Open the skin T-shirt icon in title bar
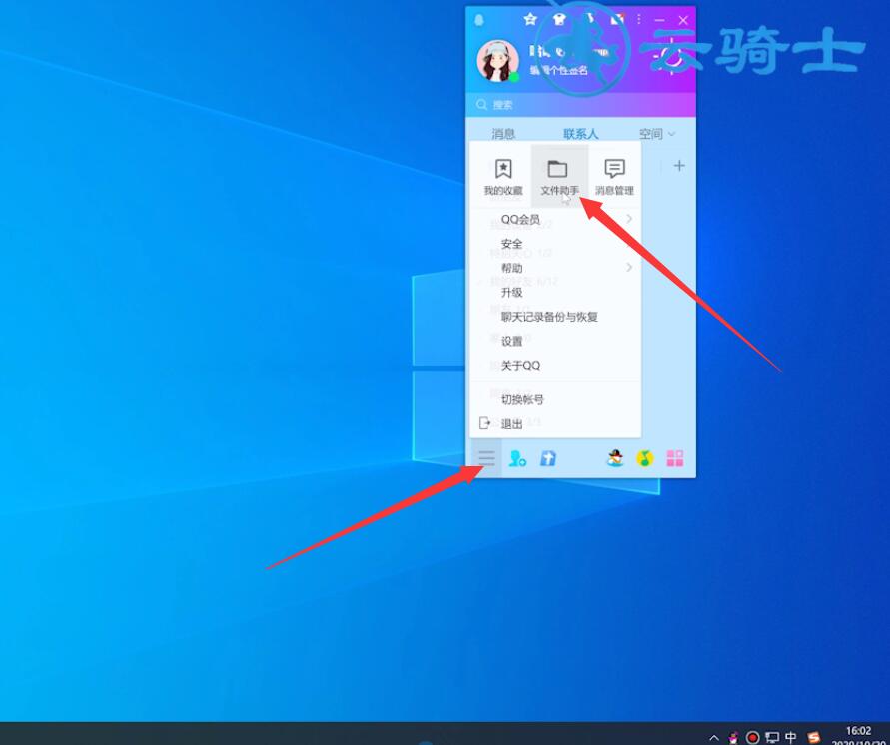 (x=559, y=20)
